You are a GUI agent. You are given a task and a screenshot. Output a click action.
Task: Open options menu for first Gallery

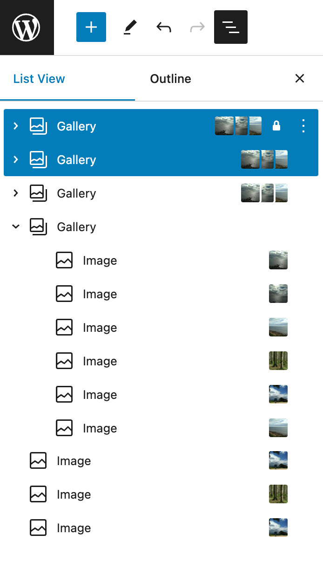303,126
